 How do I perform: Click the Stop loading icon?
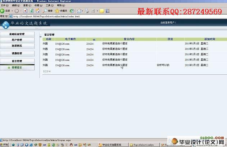[x=25, y=11]
